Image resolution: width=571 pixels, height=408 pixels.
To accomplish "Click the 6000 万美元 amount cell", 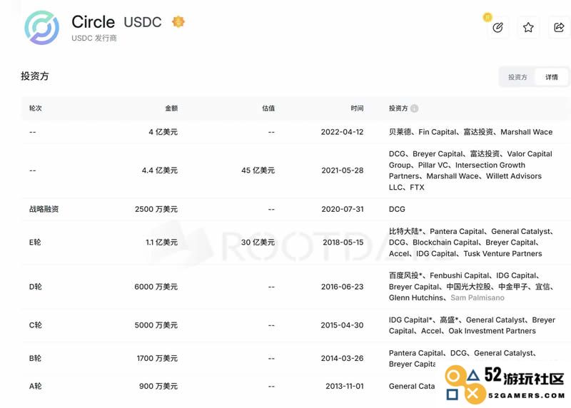I will [156, 287].
